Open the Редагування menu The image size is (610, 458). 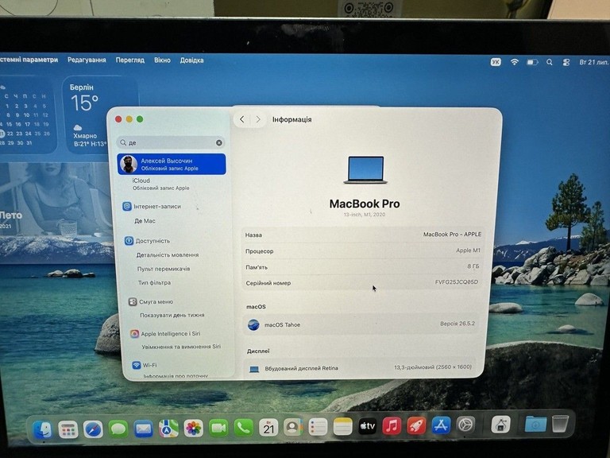[87, 60]
